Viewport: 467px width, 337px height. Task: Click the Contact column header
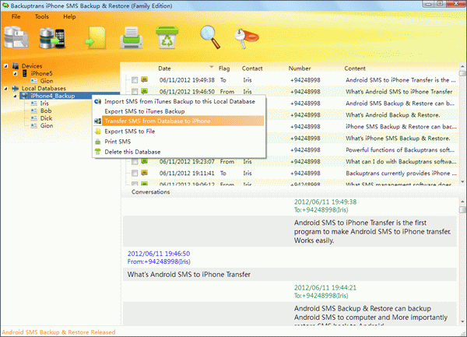point(252,68)
